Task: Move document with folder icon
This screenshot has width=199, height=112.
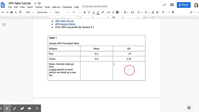Action: (x=39, y=3)
